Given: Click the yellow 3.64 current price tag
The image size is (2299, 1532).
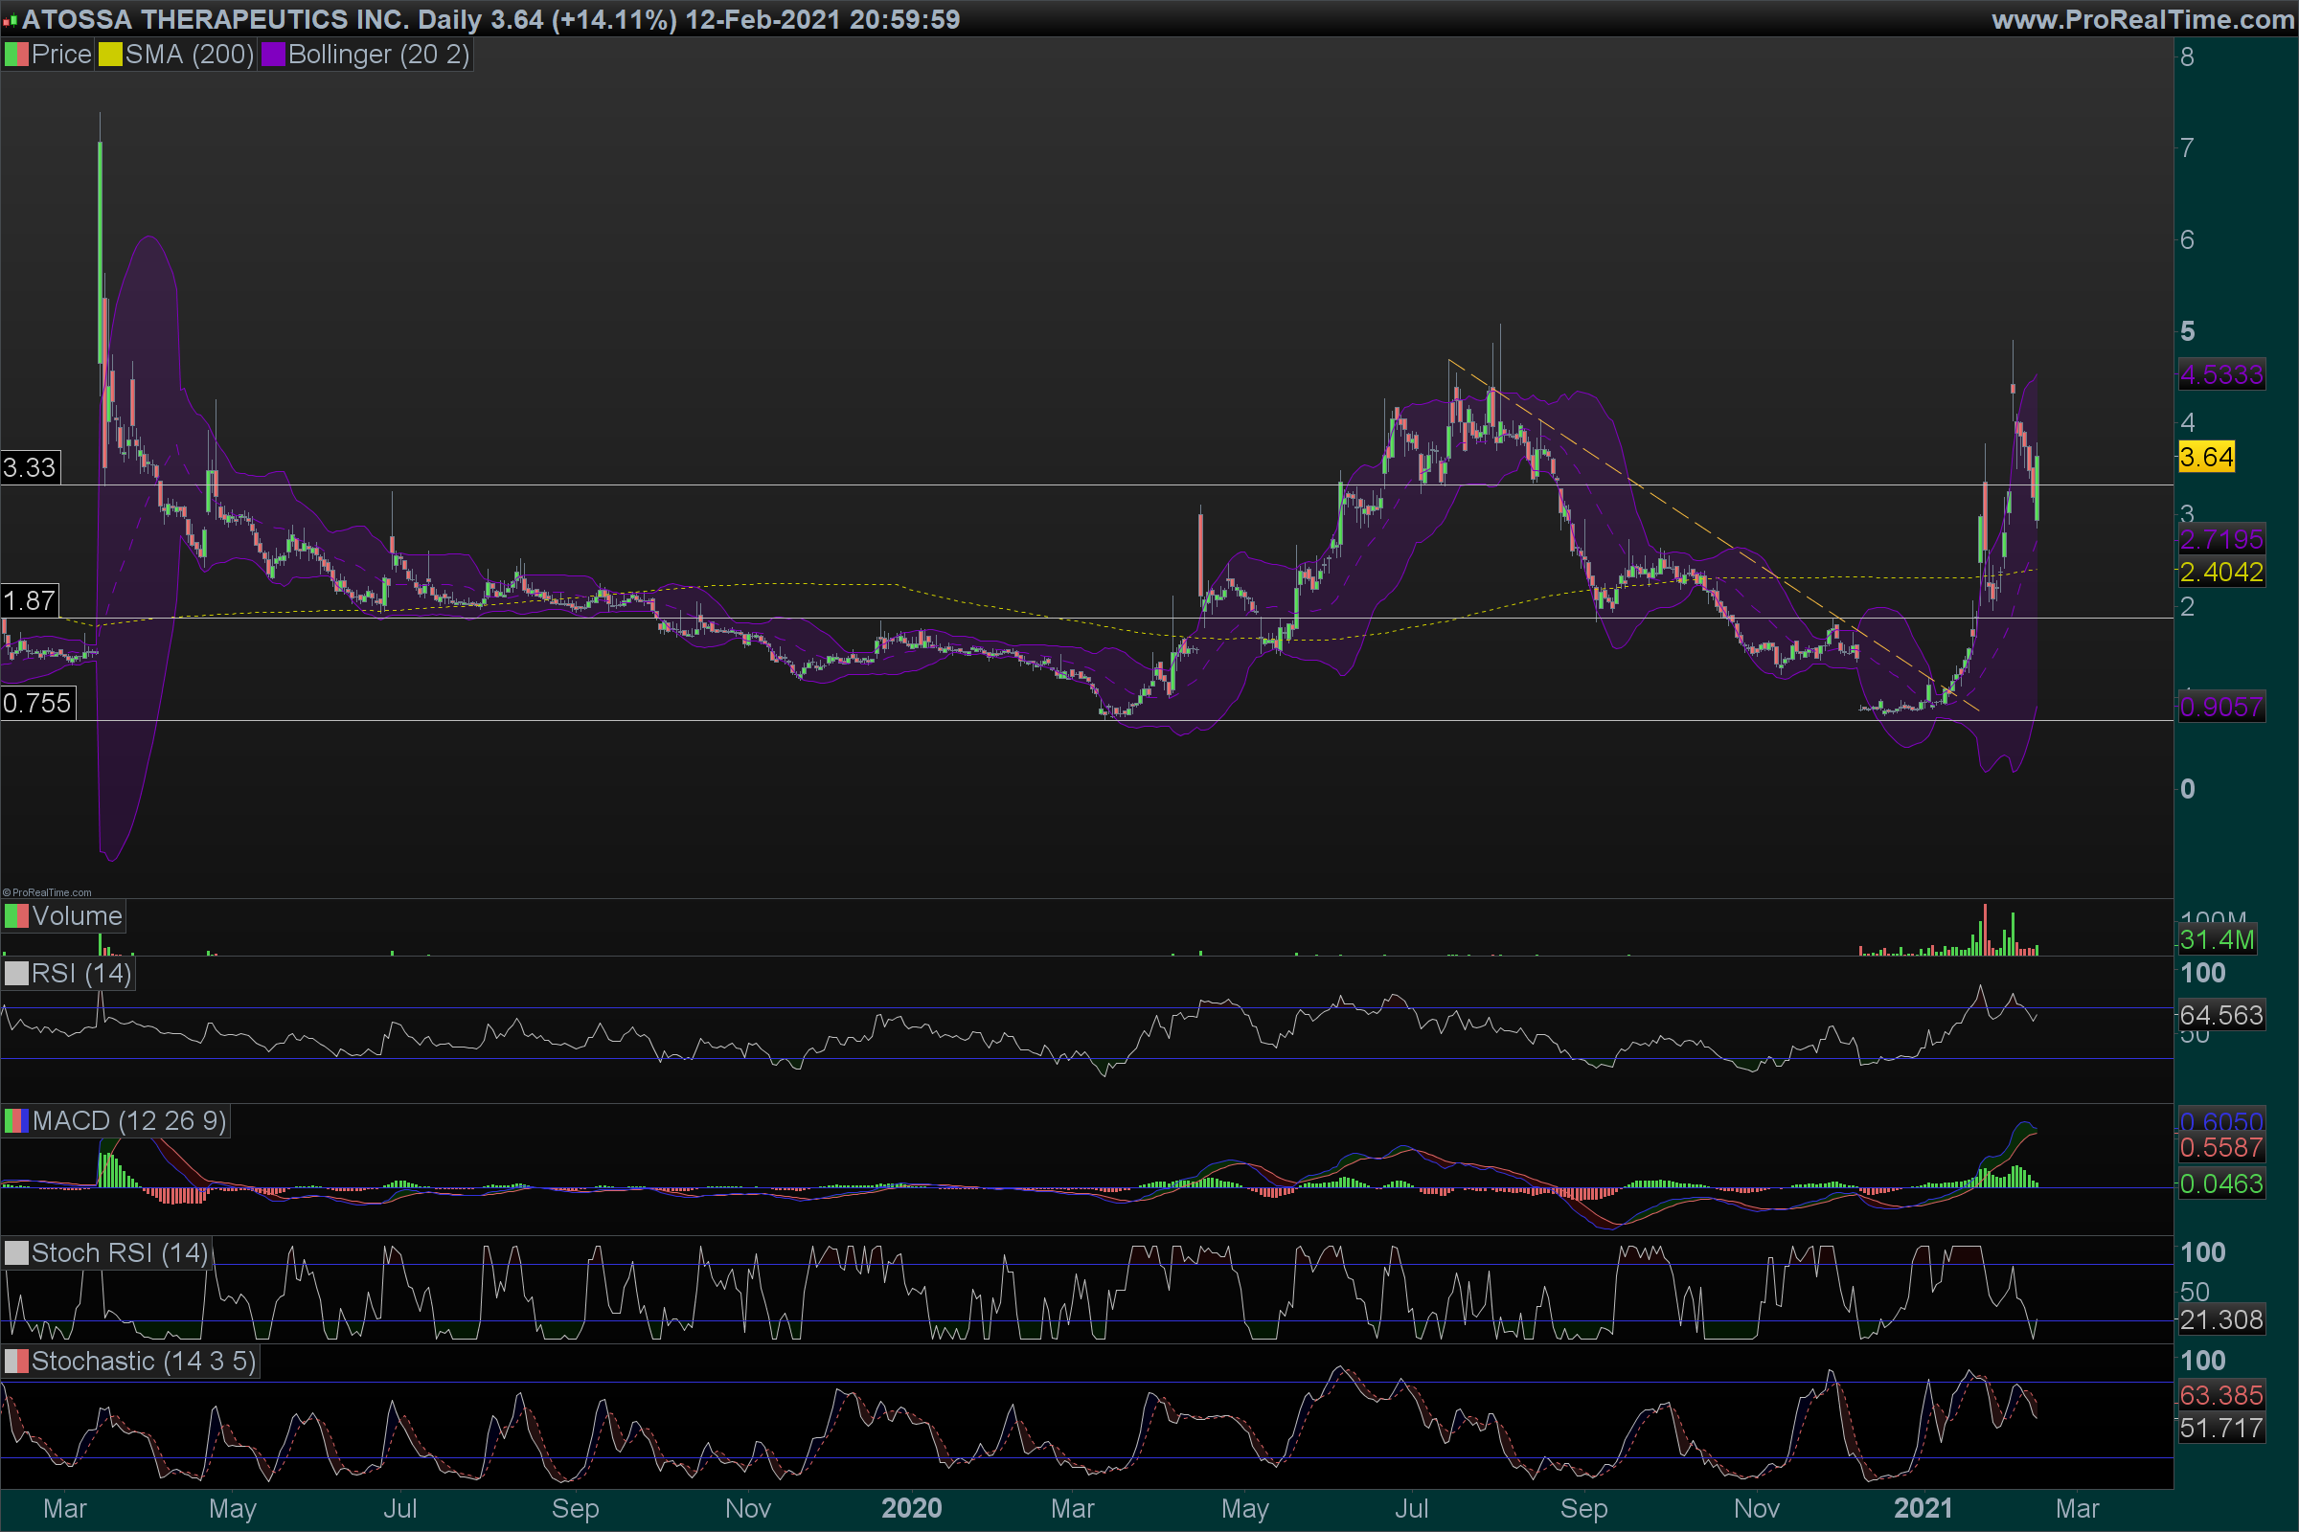Looking at the screenshot, I should (2206, 458).
